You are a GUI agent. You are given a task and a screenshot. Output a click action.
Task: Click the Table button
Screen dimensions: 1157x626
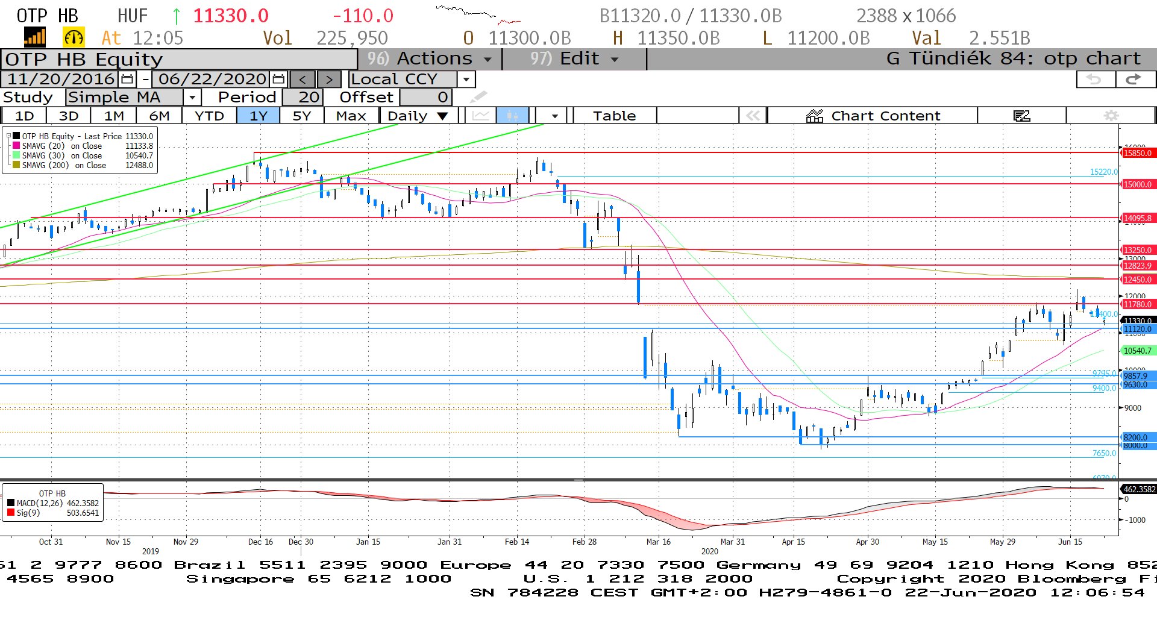coord(614,116)
